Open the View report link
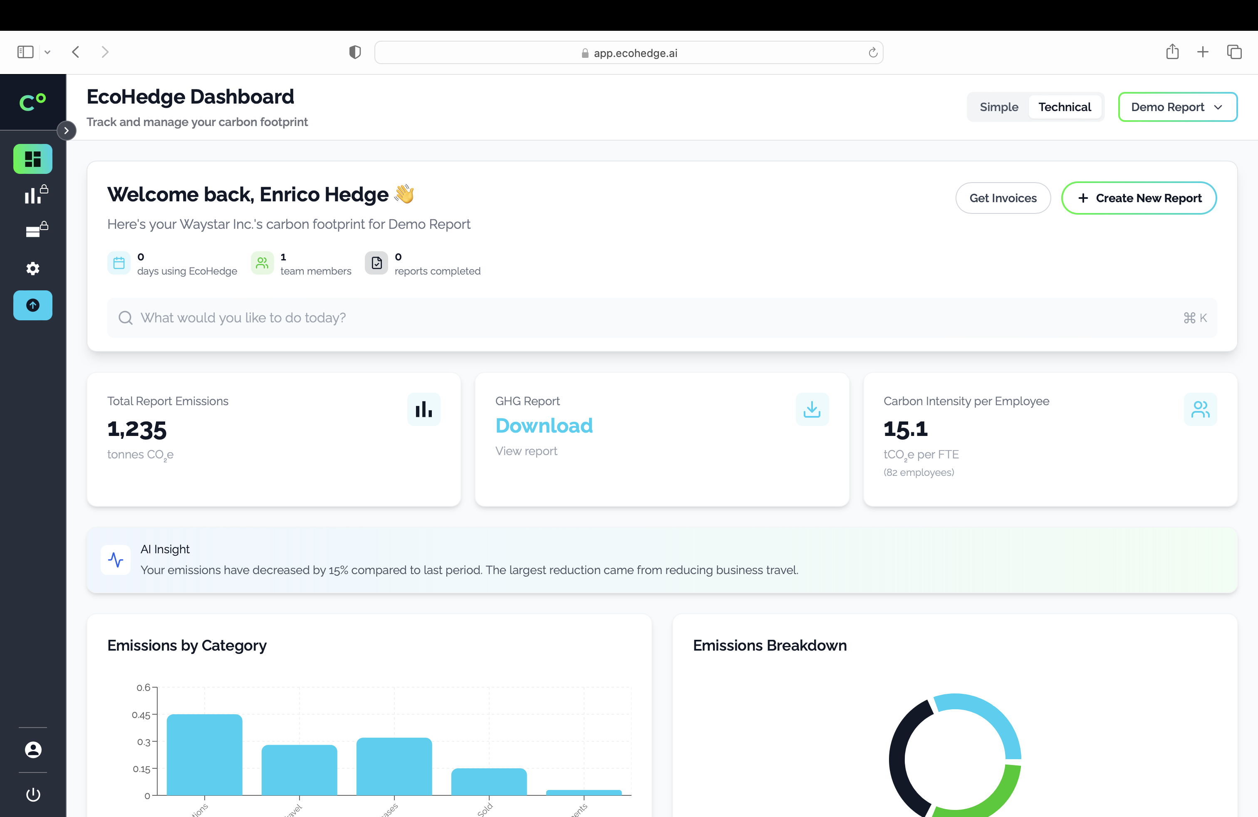 pyautogui.click(x=526, y=451)
